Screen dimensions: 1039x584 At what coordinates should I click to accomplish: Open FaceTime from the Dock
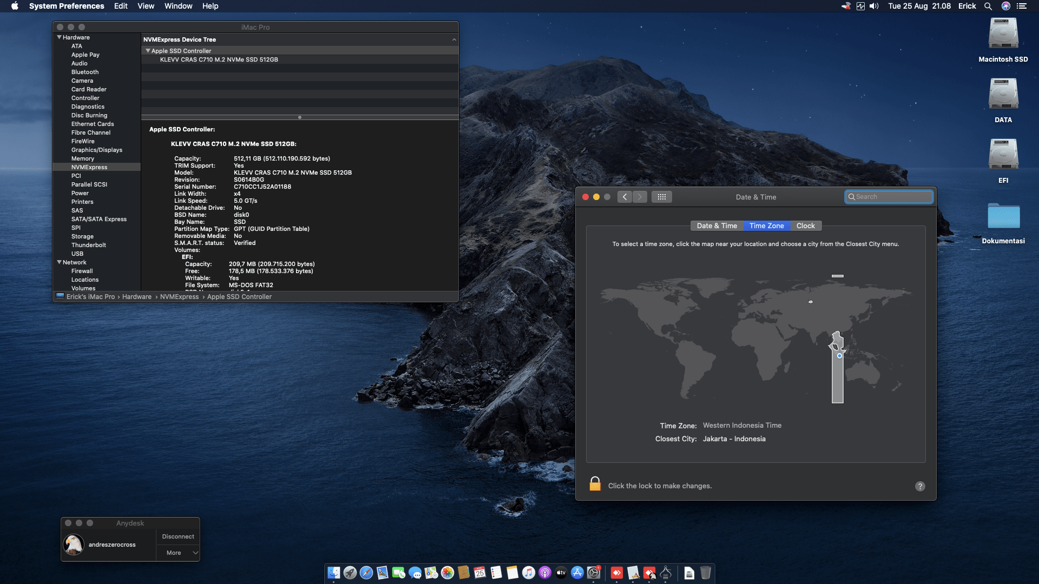click(399, 573)
